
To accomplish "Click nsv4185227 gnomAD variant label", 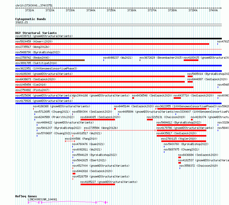I will (109, 182).
